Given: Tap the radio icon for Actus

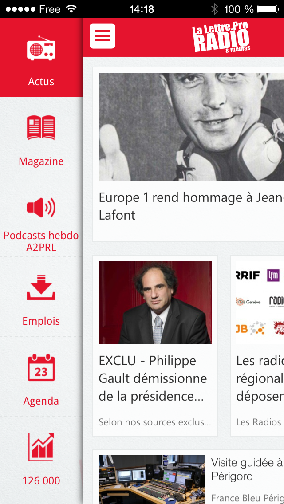Looking at the screenshot, I should coord(41,49).
